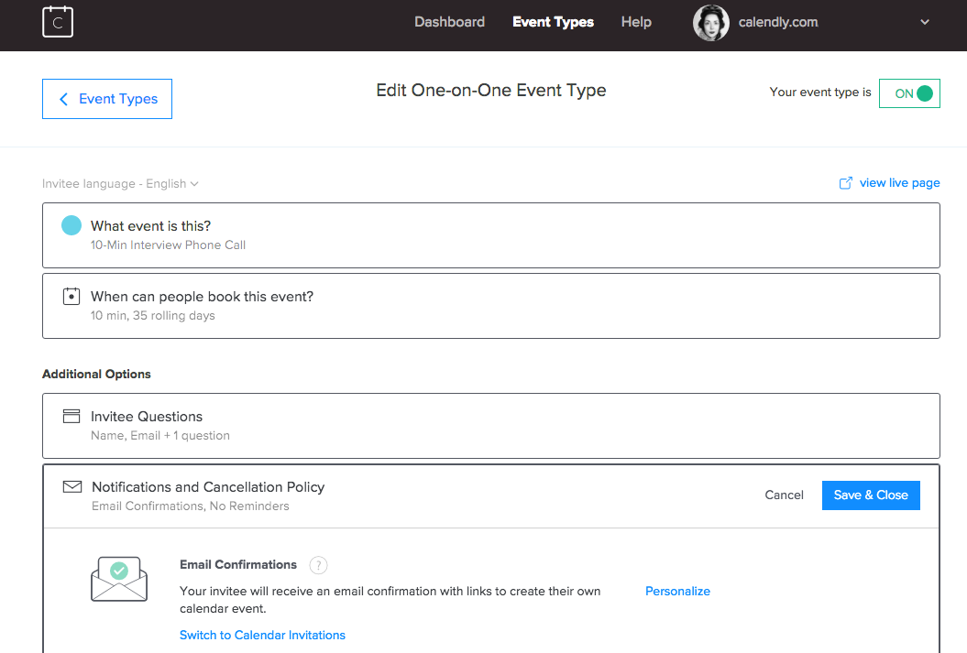Screen dimensions: 967x653
Task: Open the Invitee language dropdown
Action: click(x=120, y=183)
